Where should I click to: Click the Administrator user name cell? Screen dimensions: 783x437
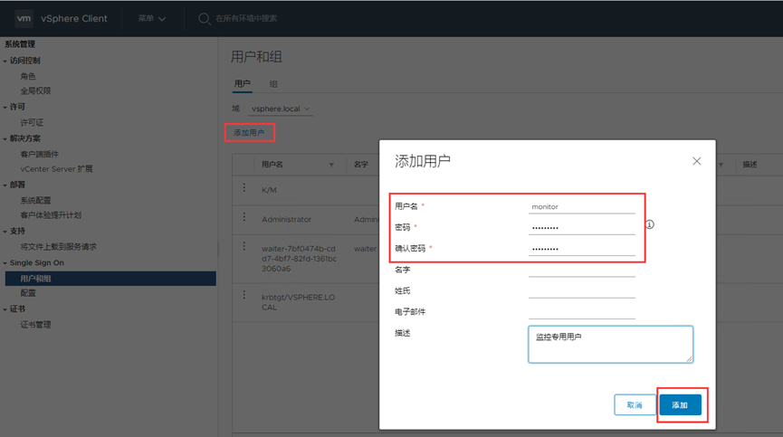[287, 219]
